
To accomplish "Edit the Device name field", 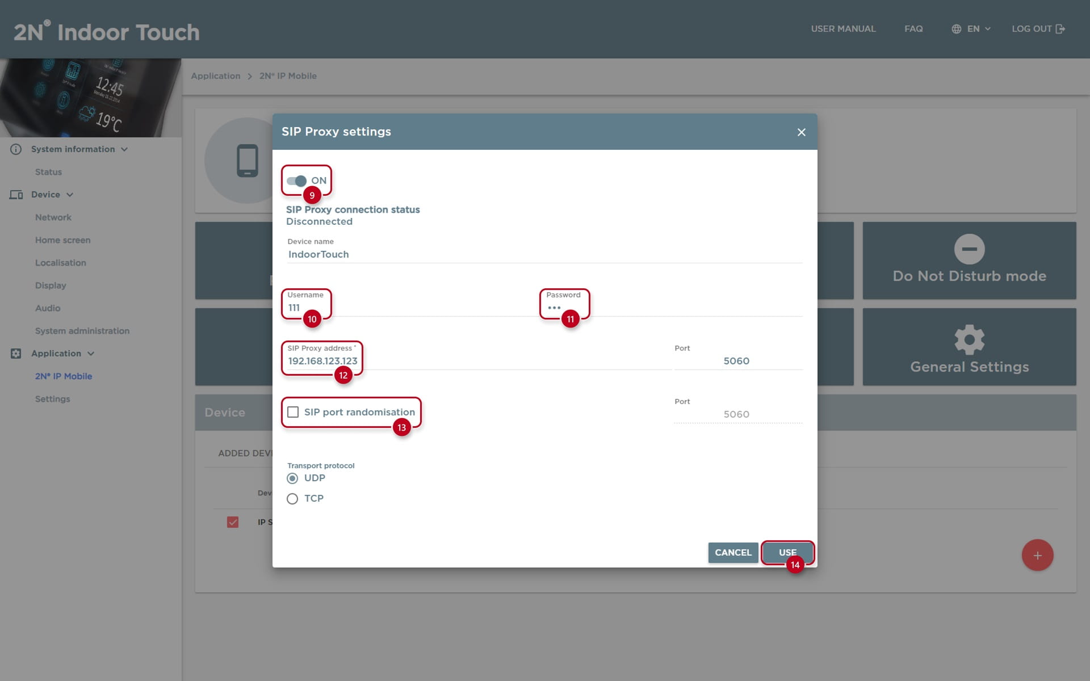I will coord(544,254).
